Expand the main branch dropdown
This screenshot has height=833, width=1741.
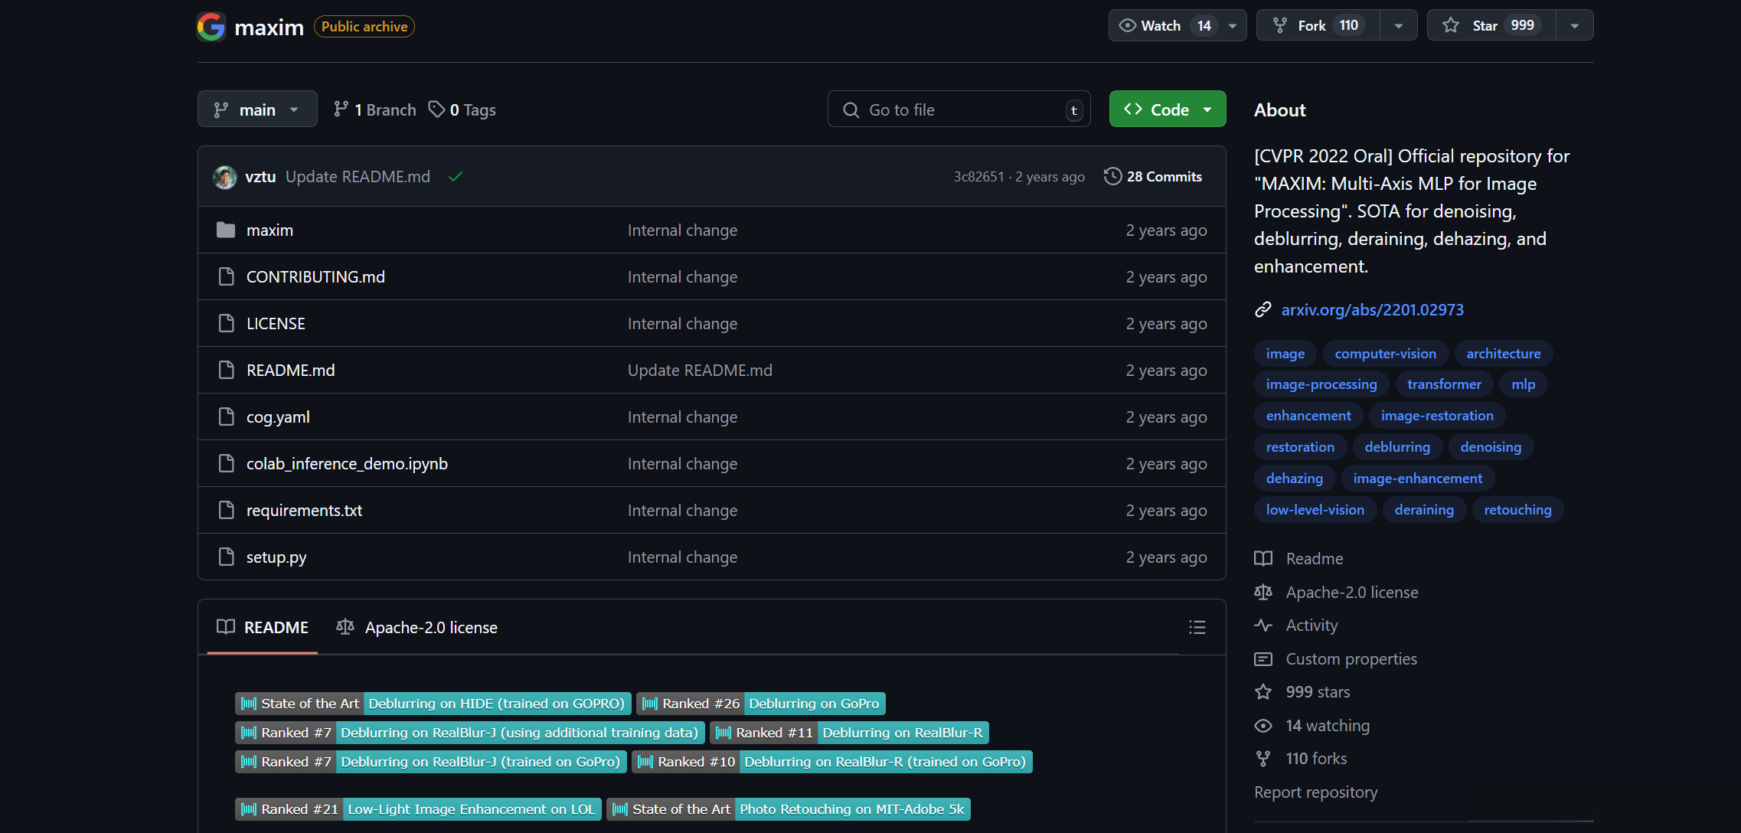point(257,109)
